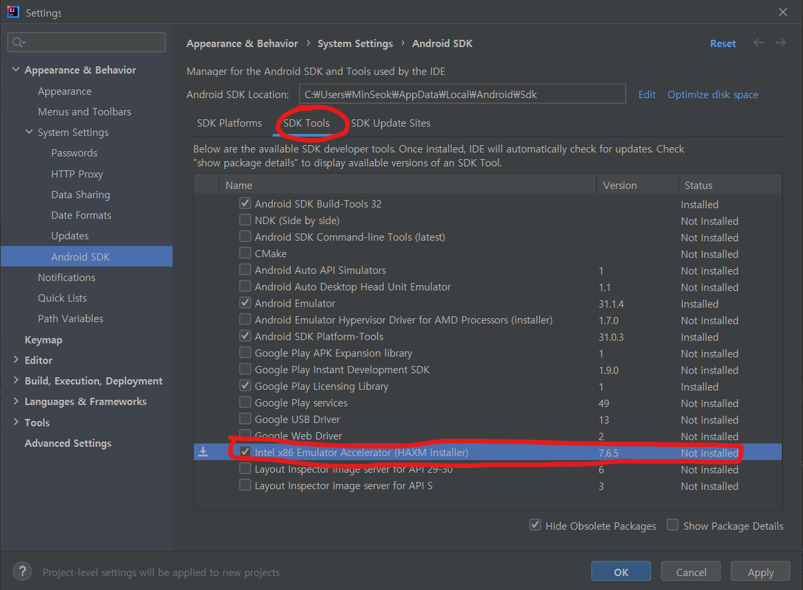Viewport: 803px width, 590px height.
Task: Enable Android SDK Command-line Tools (latest)
Action: pos(245,237)
